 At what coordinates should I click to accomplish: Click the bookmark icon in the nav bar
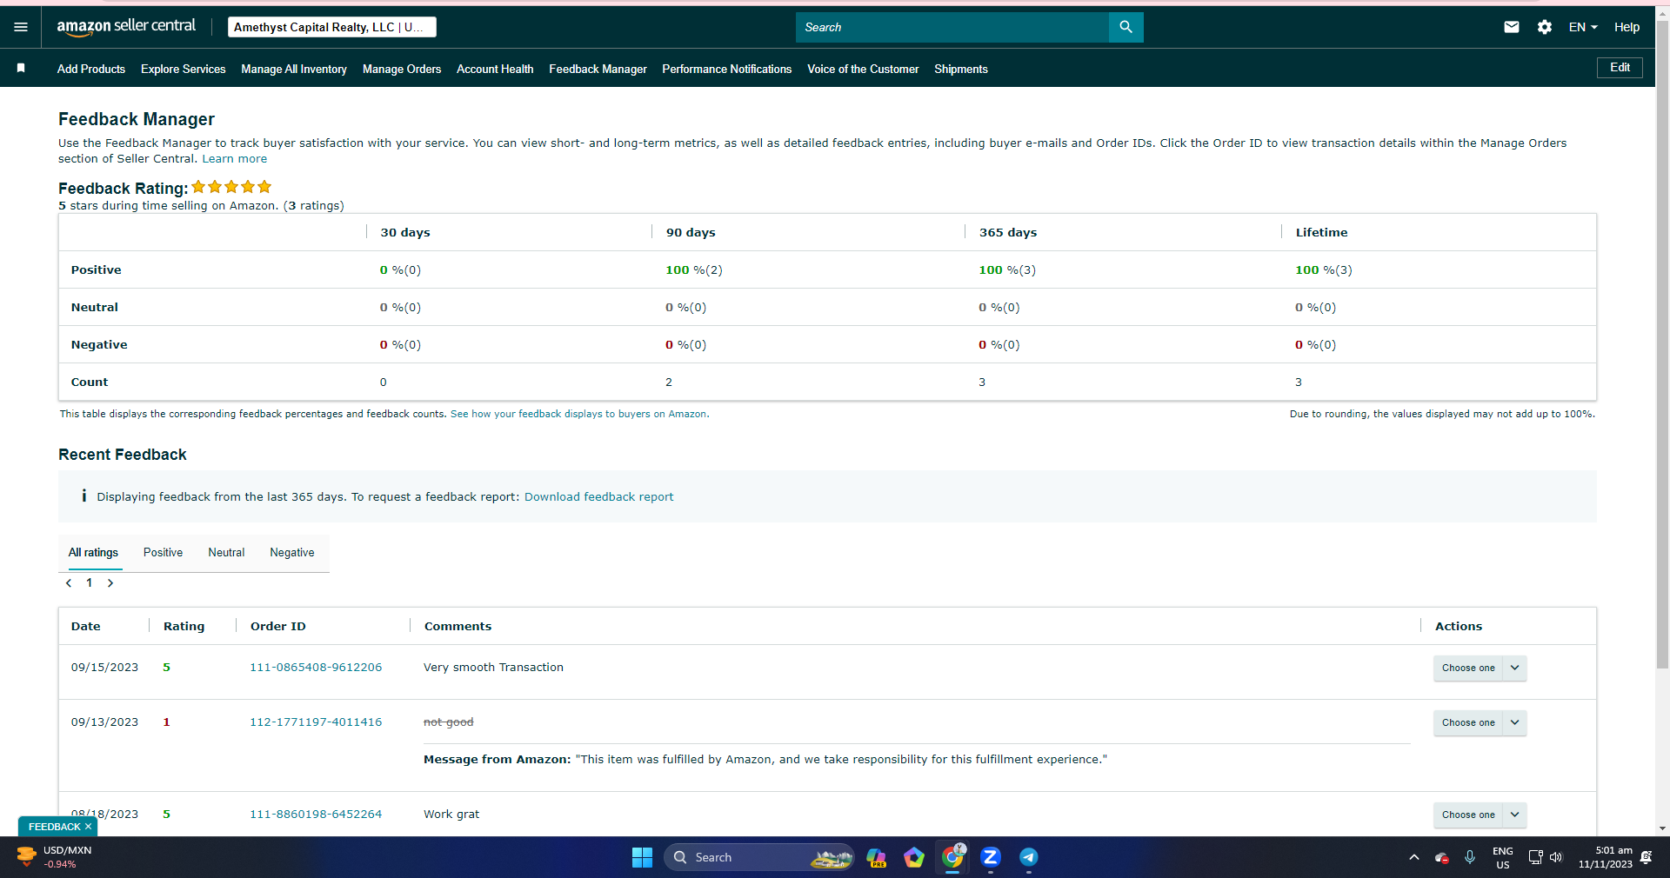[x=21, y=68]
